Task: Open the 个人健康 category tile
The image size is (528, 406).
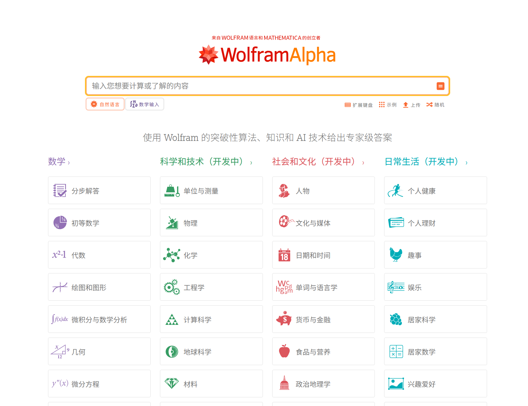Action: pos(435,190)
